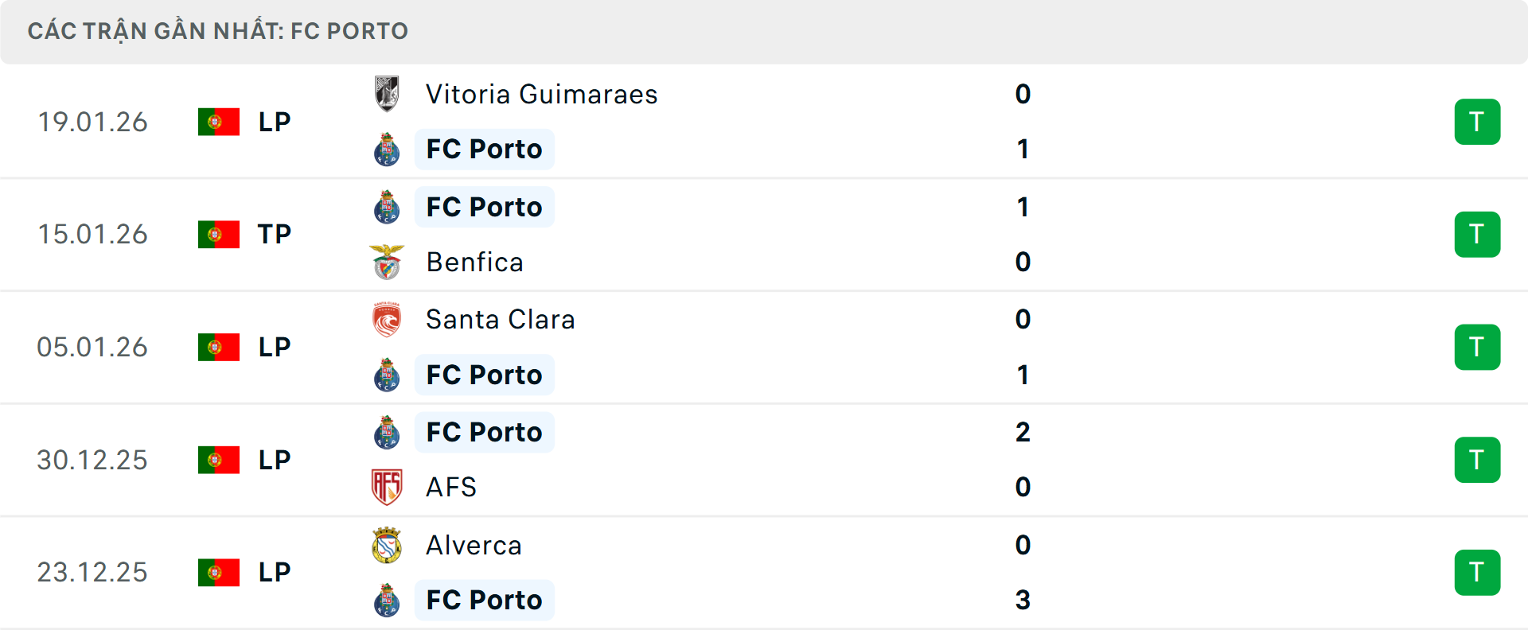This screenshot has height=630, width=1528.
Task: Click the LP league label on the 05.01.26 match
Action: [x=274, y=347]
